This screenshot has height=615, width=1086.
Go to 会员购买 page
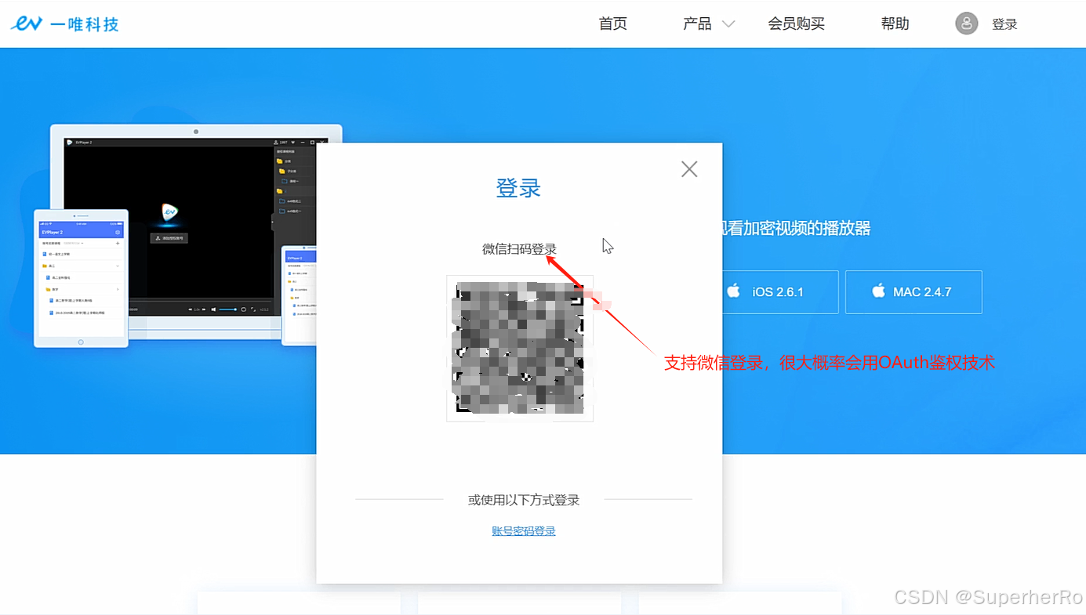797,24
